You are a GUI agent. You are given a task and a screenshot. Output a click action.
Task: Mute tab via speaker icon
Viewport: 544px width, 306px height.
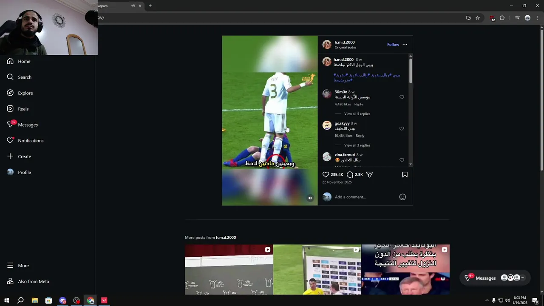(x=133, y=6)
